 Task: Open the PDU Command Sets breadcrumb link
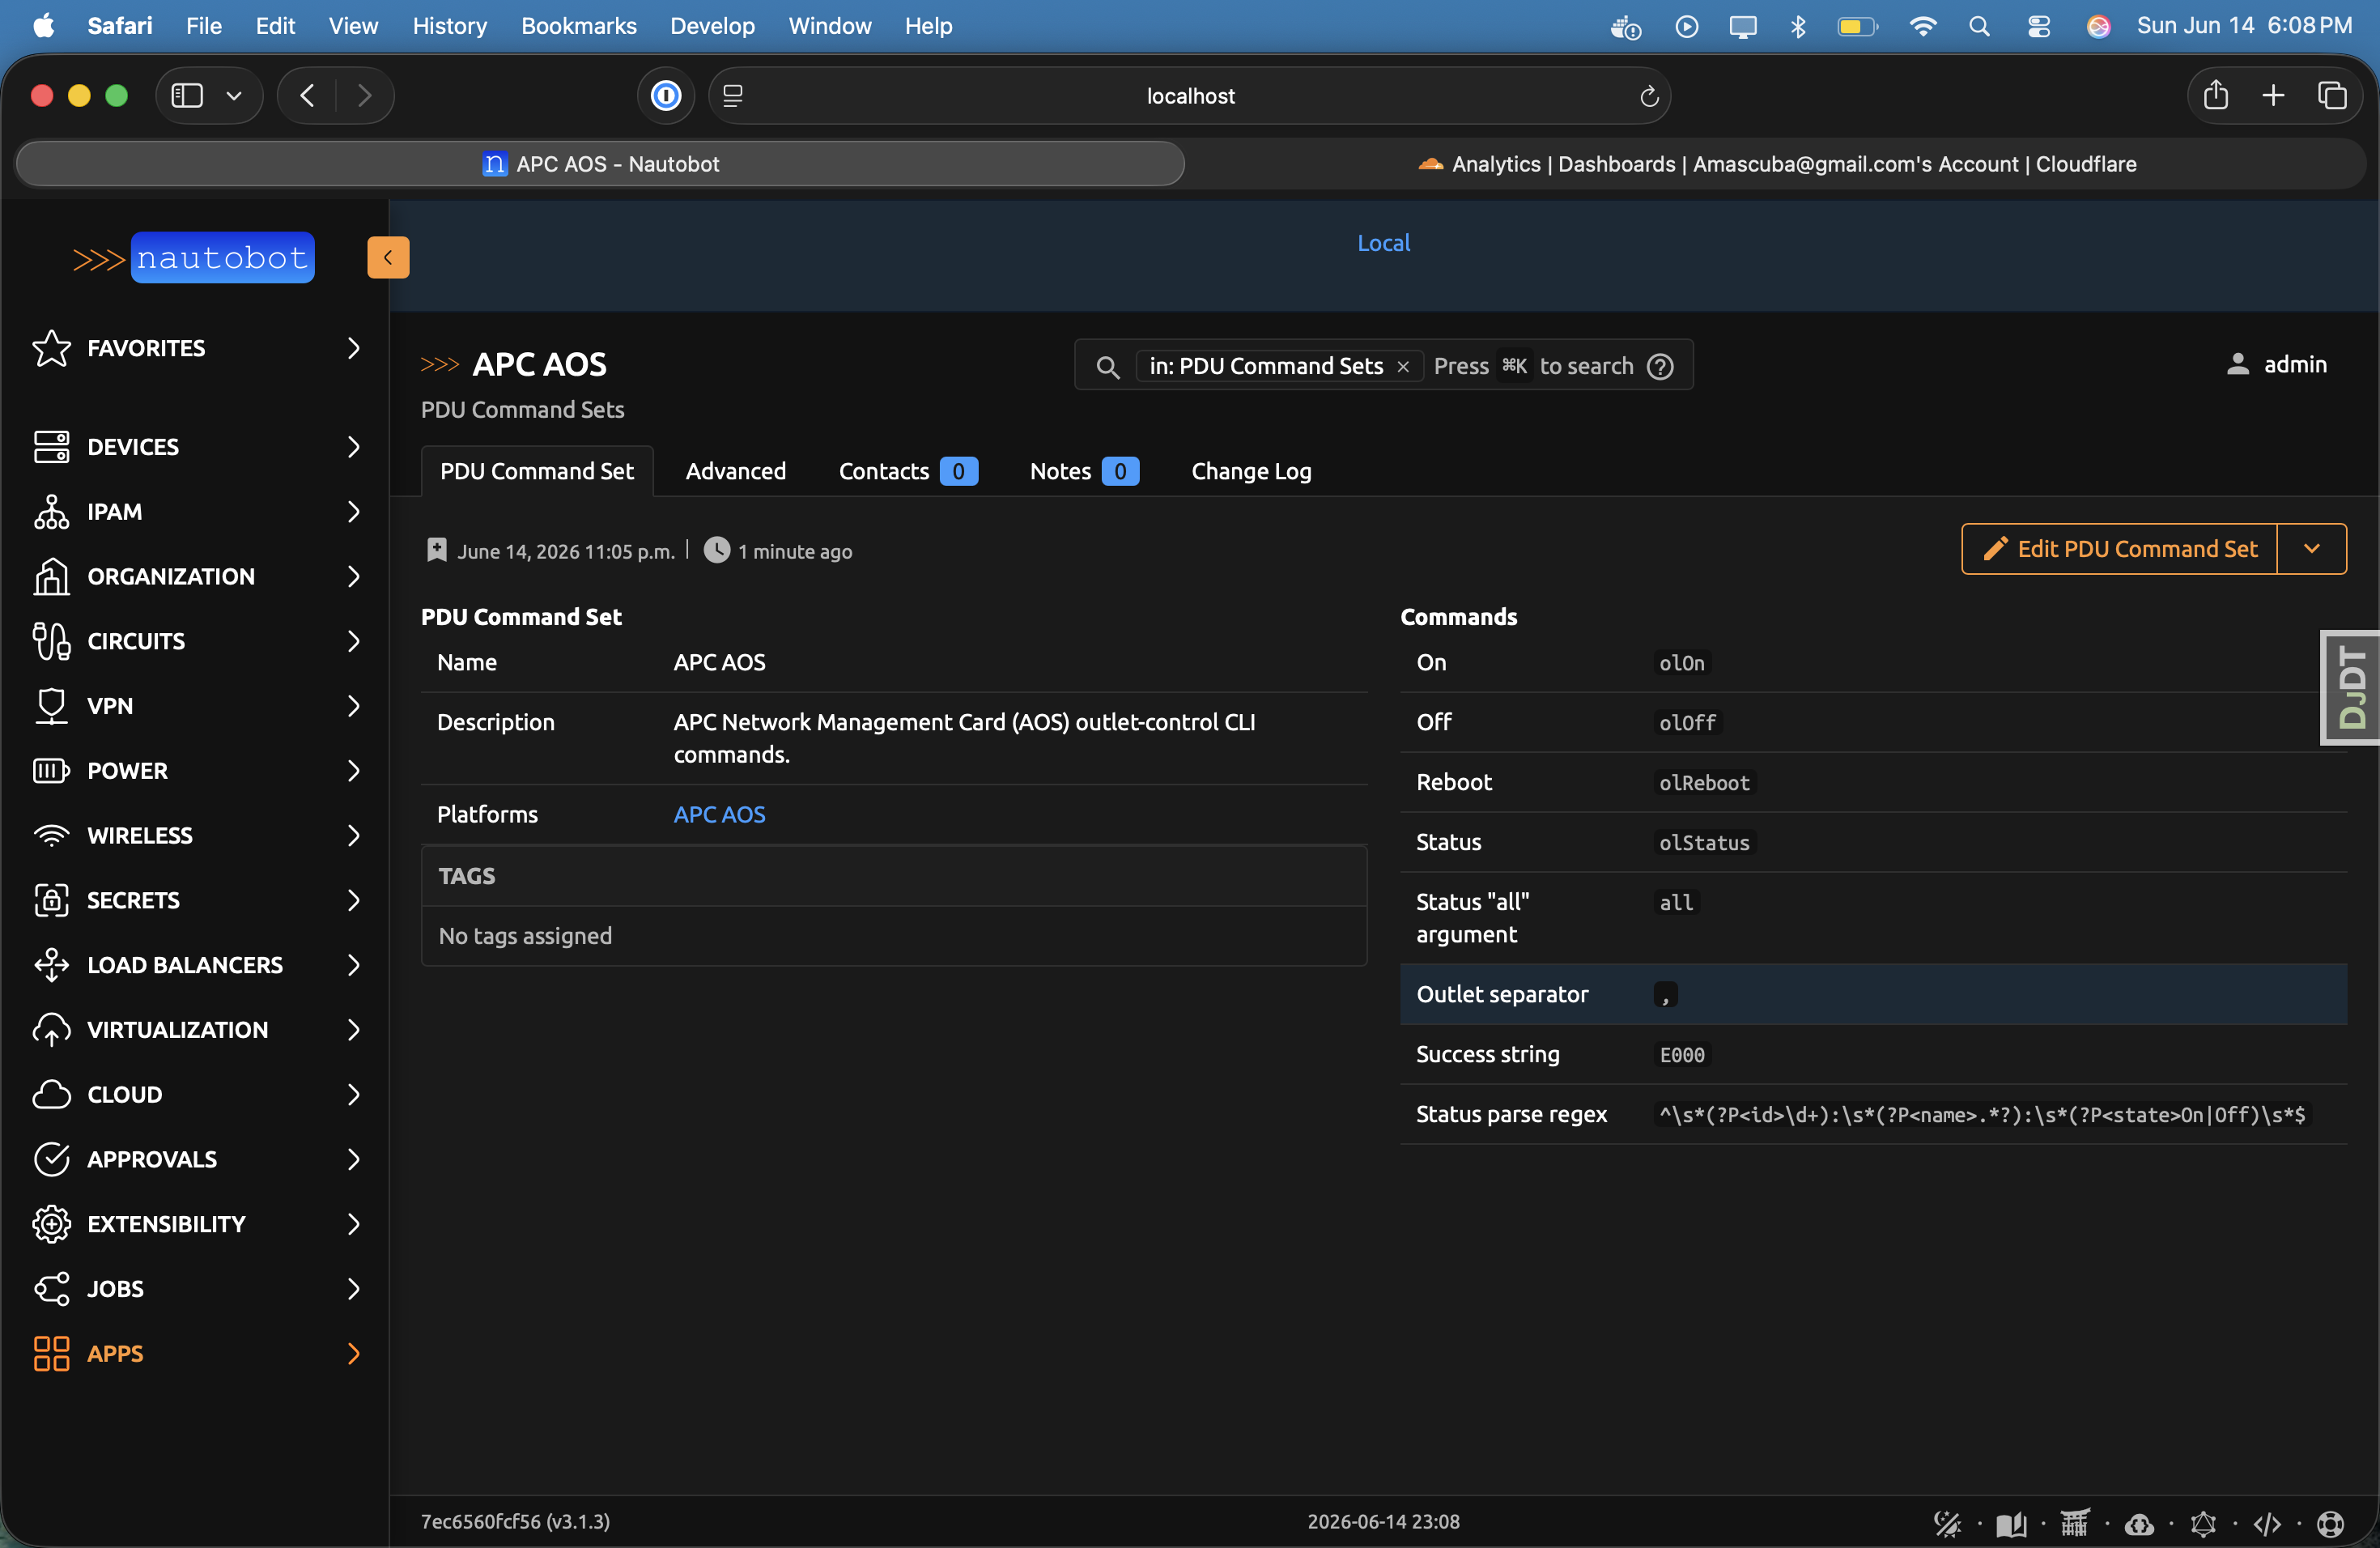(522, 410)
